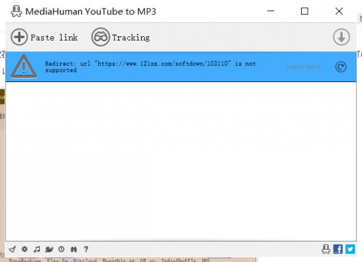The width and height of the screenshot is (362, 262).
Task: Click the Tracking label
Action: [131, 37]
